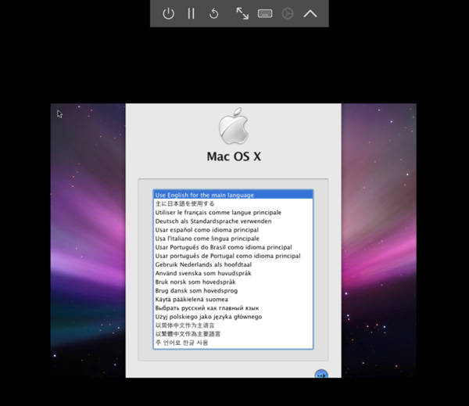The width and height of the screenshot is (469, 406).
Task: Select Utiliser le français comme langue principale
Action: point(233,212)
